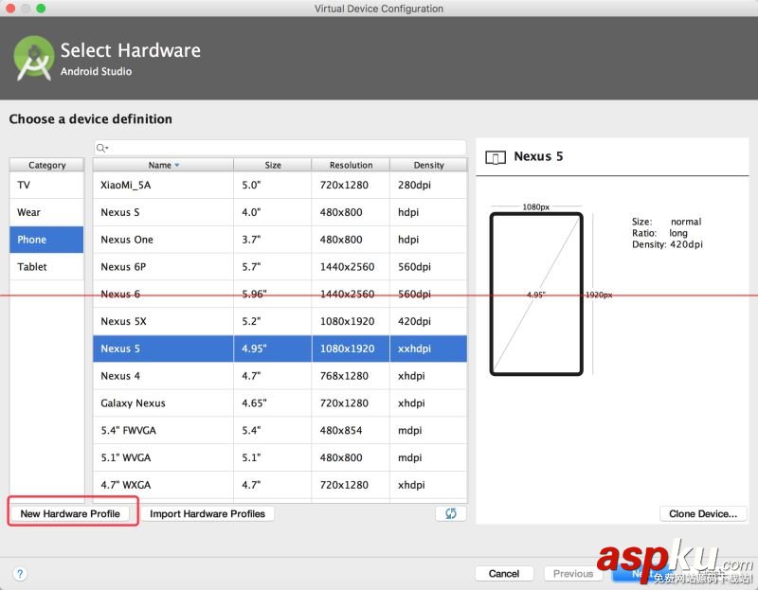Screen dimensions: 758x590
Task: Select the 5.1" WVGA device row
Action: pyautogui.click(x=280, y=457)
